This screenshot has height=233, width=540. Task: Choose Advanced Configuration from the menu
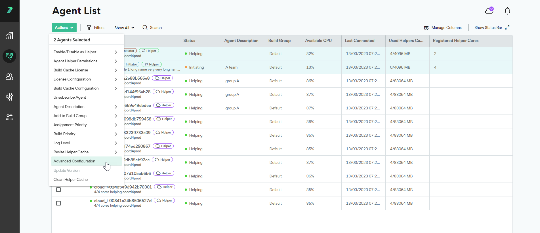point(74,161)
